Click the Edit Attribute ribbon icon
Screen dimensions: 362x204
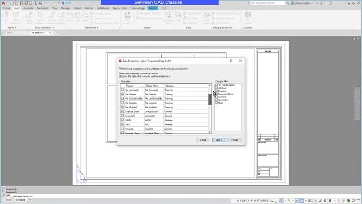pos(16,18)
